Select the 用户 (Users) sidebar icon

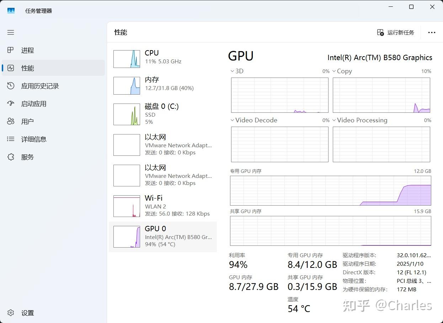11,121
